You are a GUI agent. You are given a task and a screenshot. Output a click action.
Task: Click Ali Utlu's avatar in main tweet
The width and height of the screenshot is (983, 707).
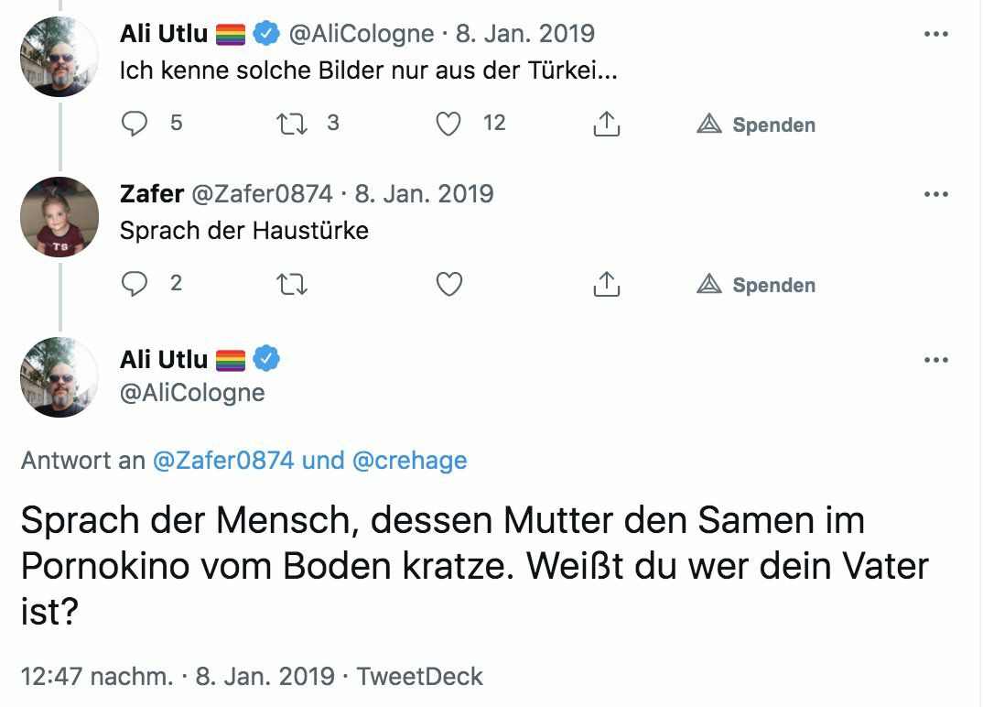coord(59,377)
